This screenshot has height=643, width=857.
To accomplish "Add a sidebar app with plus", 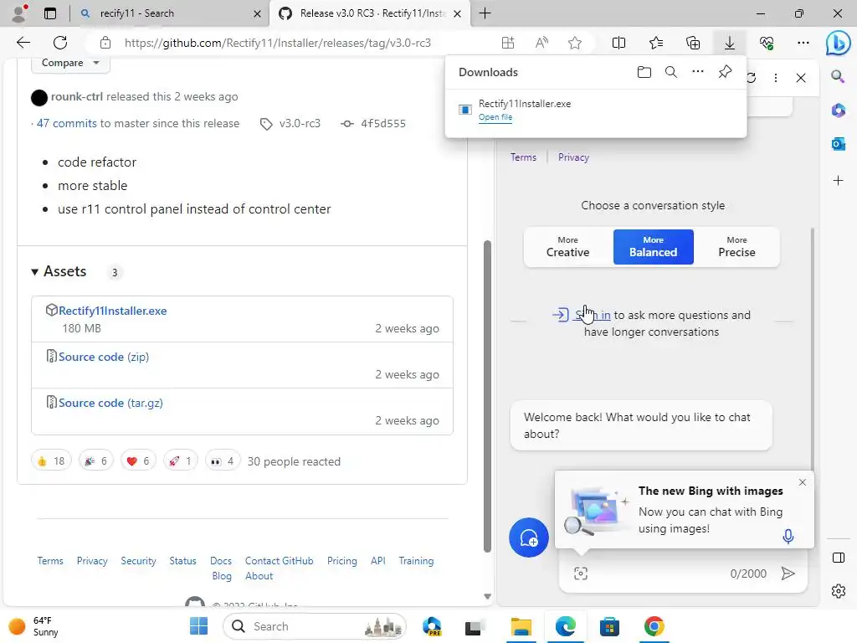I will coord(838,181).
